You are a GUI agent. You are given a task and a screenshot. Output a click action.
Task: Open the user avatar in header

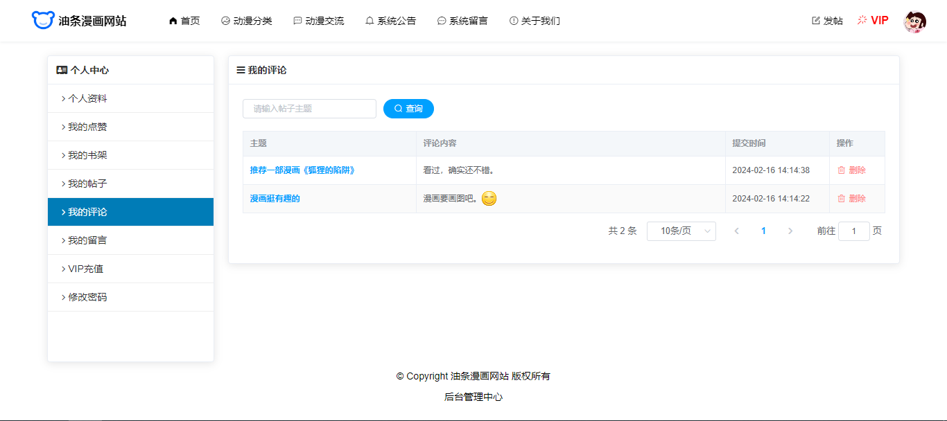[914, 21]
